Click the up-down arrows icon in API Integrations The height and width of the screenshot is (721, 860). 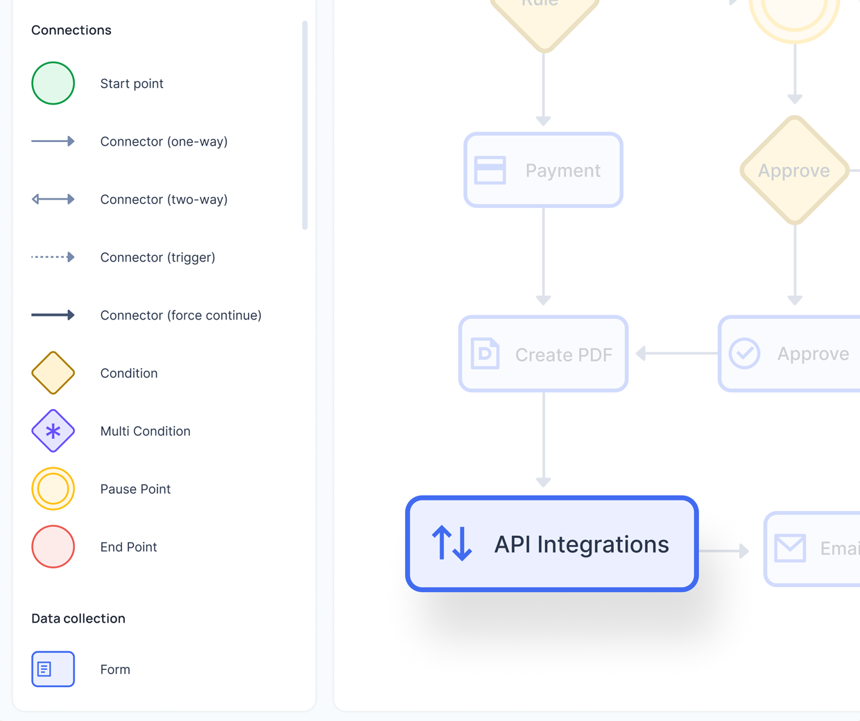[452, 543]
